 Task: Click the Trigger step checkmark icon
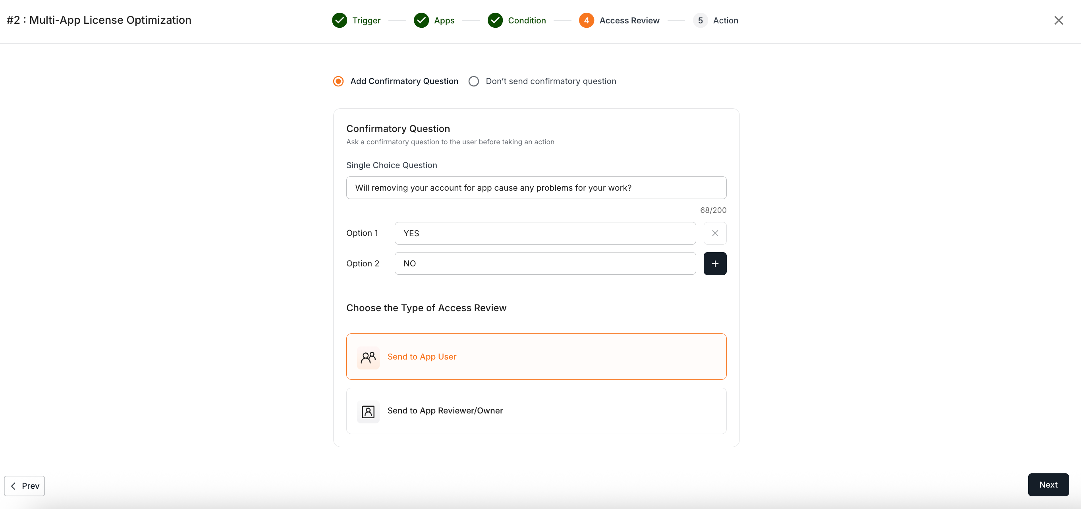339,20
